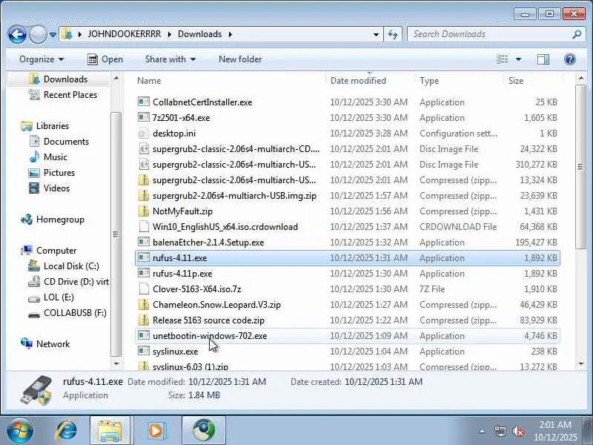Toggle the preview pane button
593x445 pixels.
543,59
